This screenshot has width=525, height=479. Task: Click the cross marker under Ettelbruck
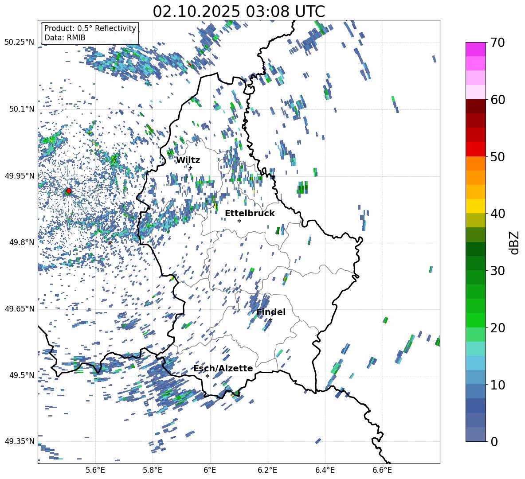(x=239, y=221)
